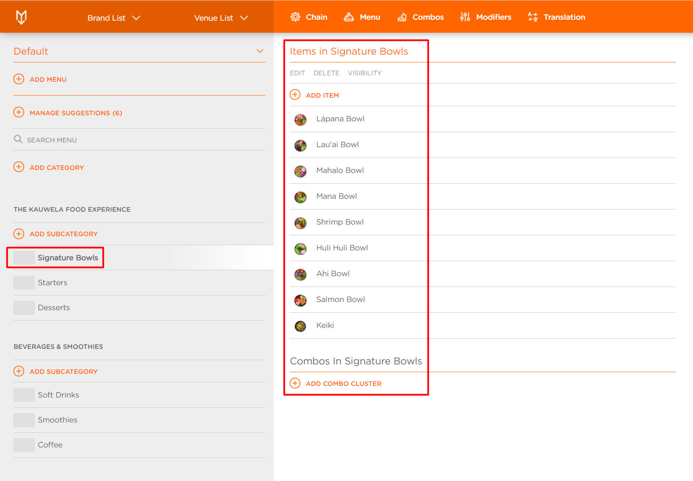Screen dimensions: 693x481
Task: Select the Salmon Bowl item name
Action: pyautogui.click(x=340, y=299)
